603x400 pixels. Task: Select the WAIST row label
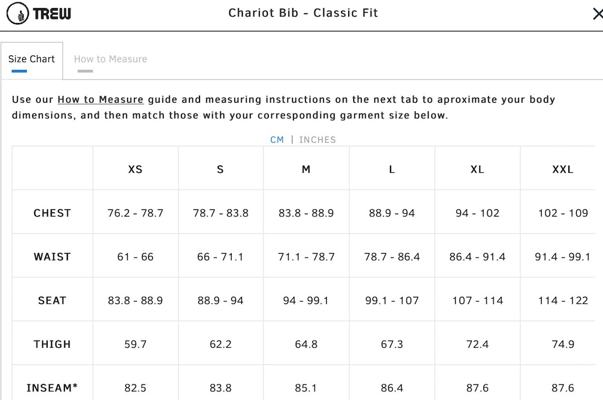click(x=52, y=257)
